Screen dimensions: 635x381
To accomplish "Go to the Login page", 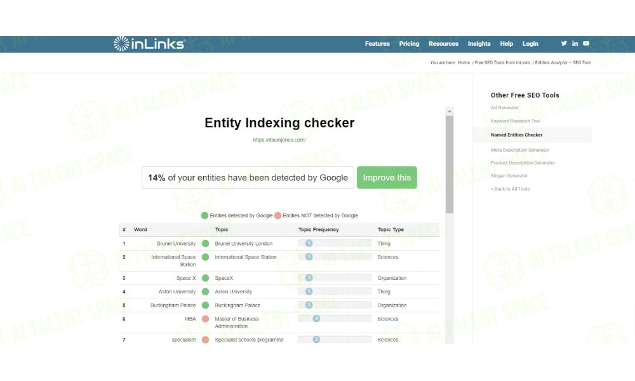I will coord(530,44).
